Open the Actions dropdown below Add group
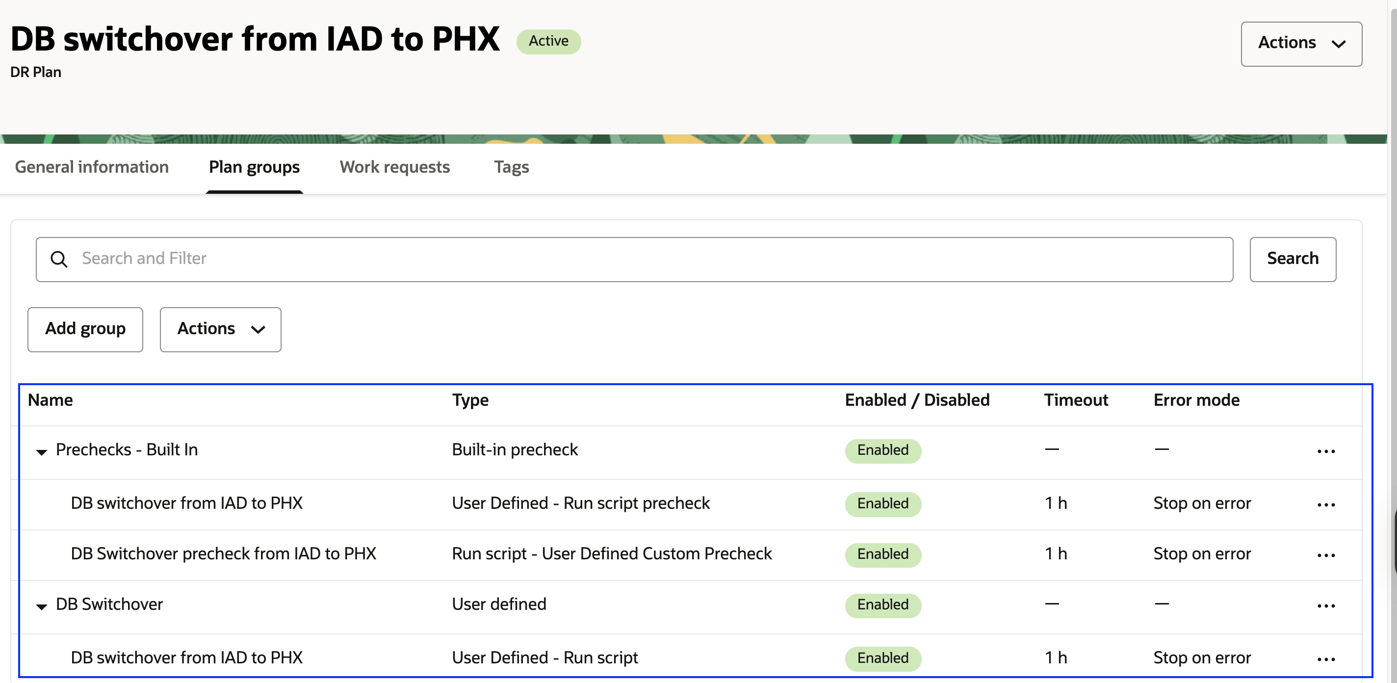 pyautogui.click(x=220, y=329)
